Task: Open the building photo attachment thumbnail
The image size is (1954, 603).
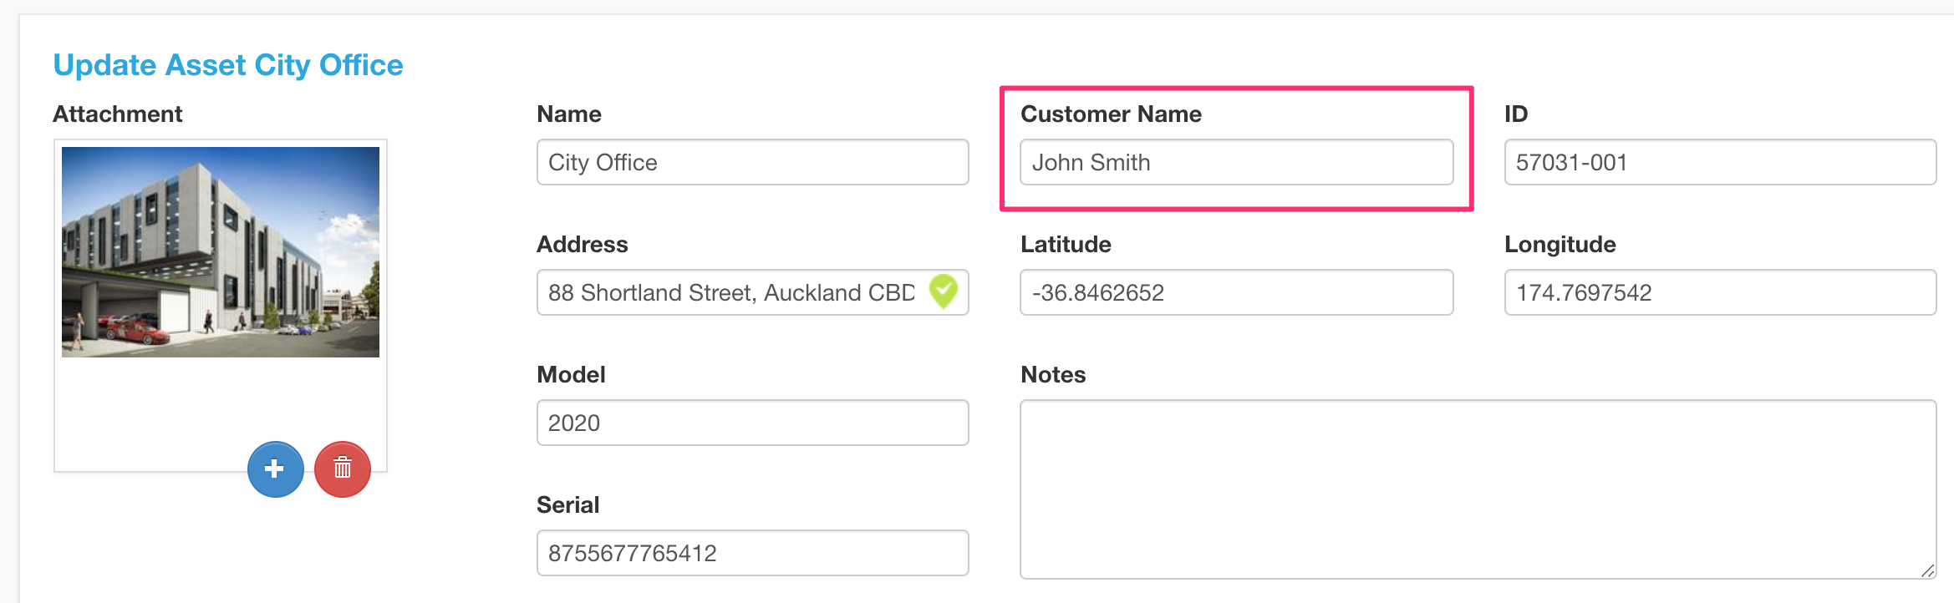Action: coord(221,252)
